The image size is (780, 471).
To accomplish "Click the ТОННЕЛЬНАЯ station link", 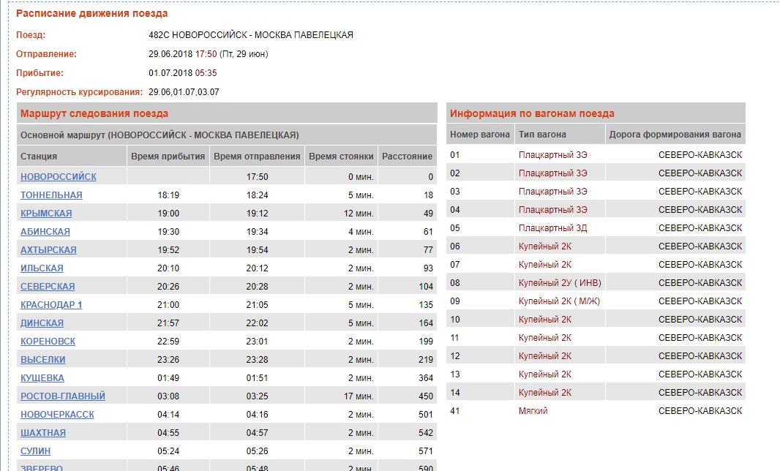I will pyautogui.click(x=51, y=195).
